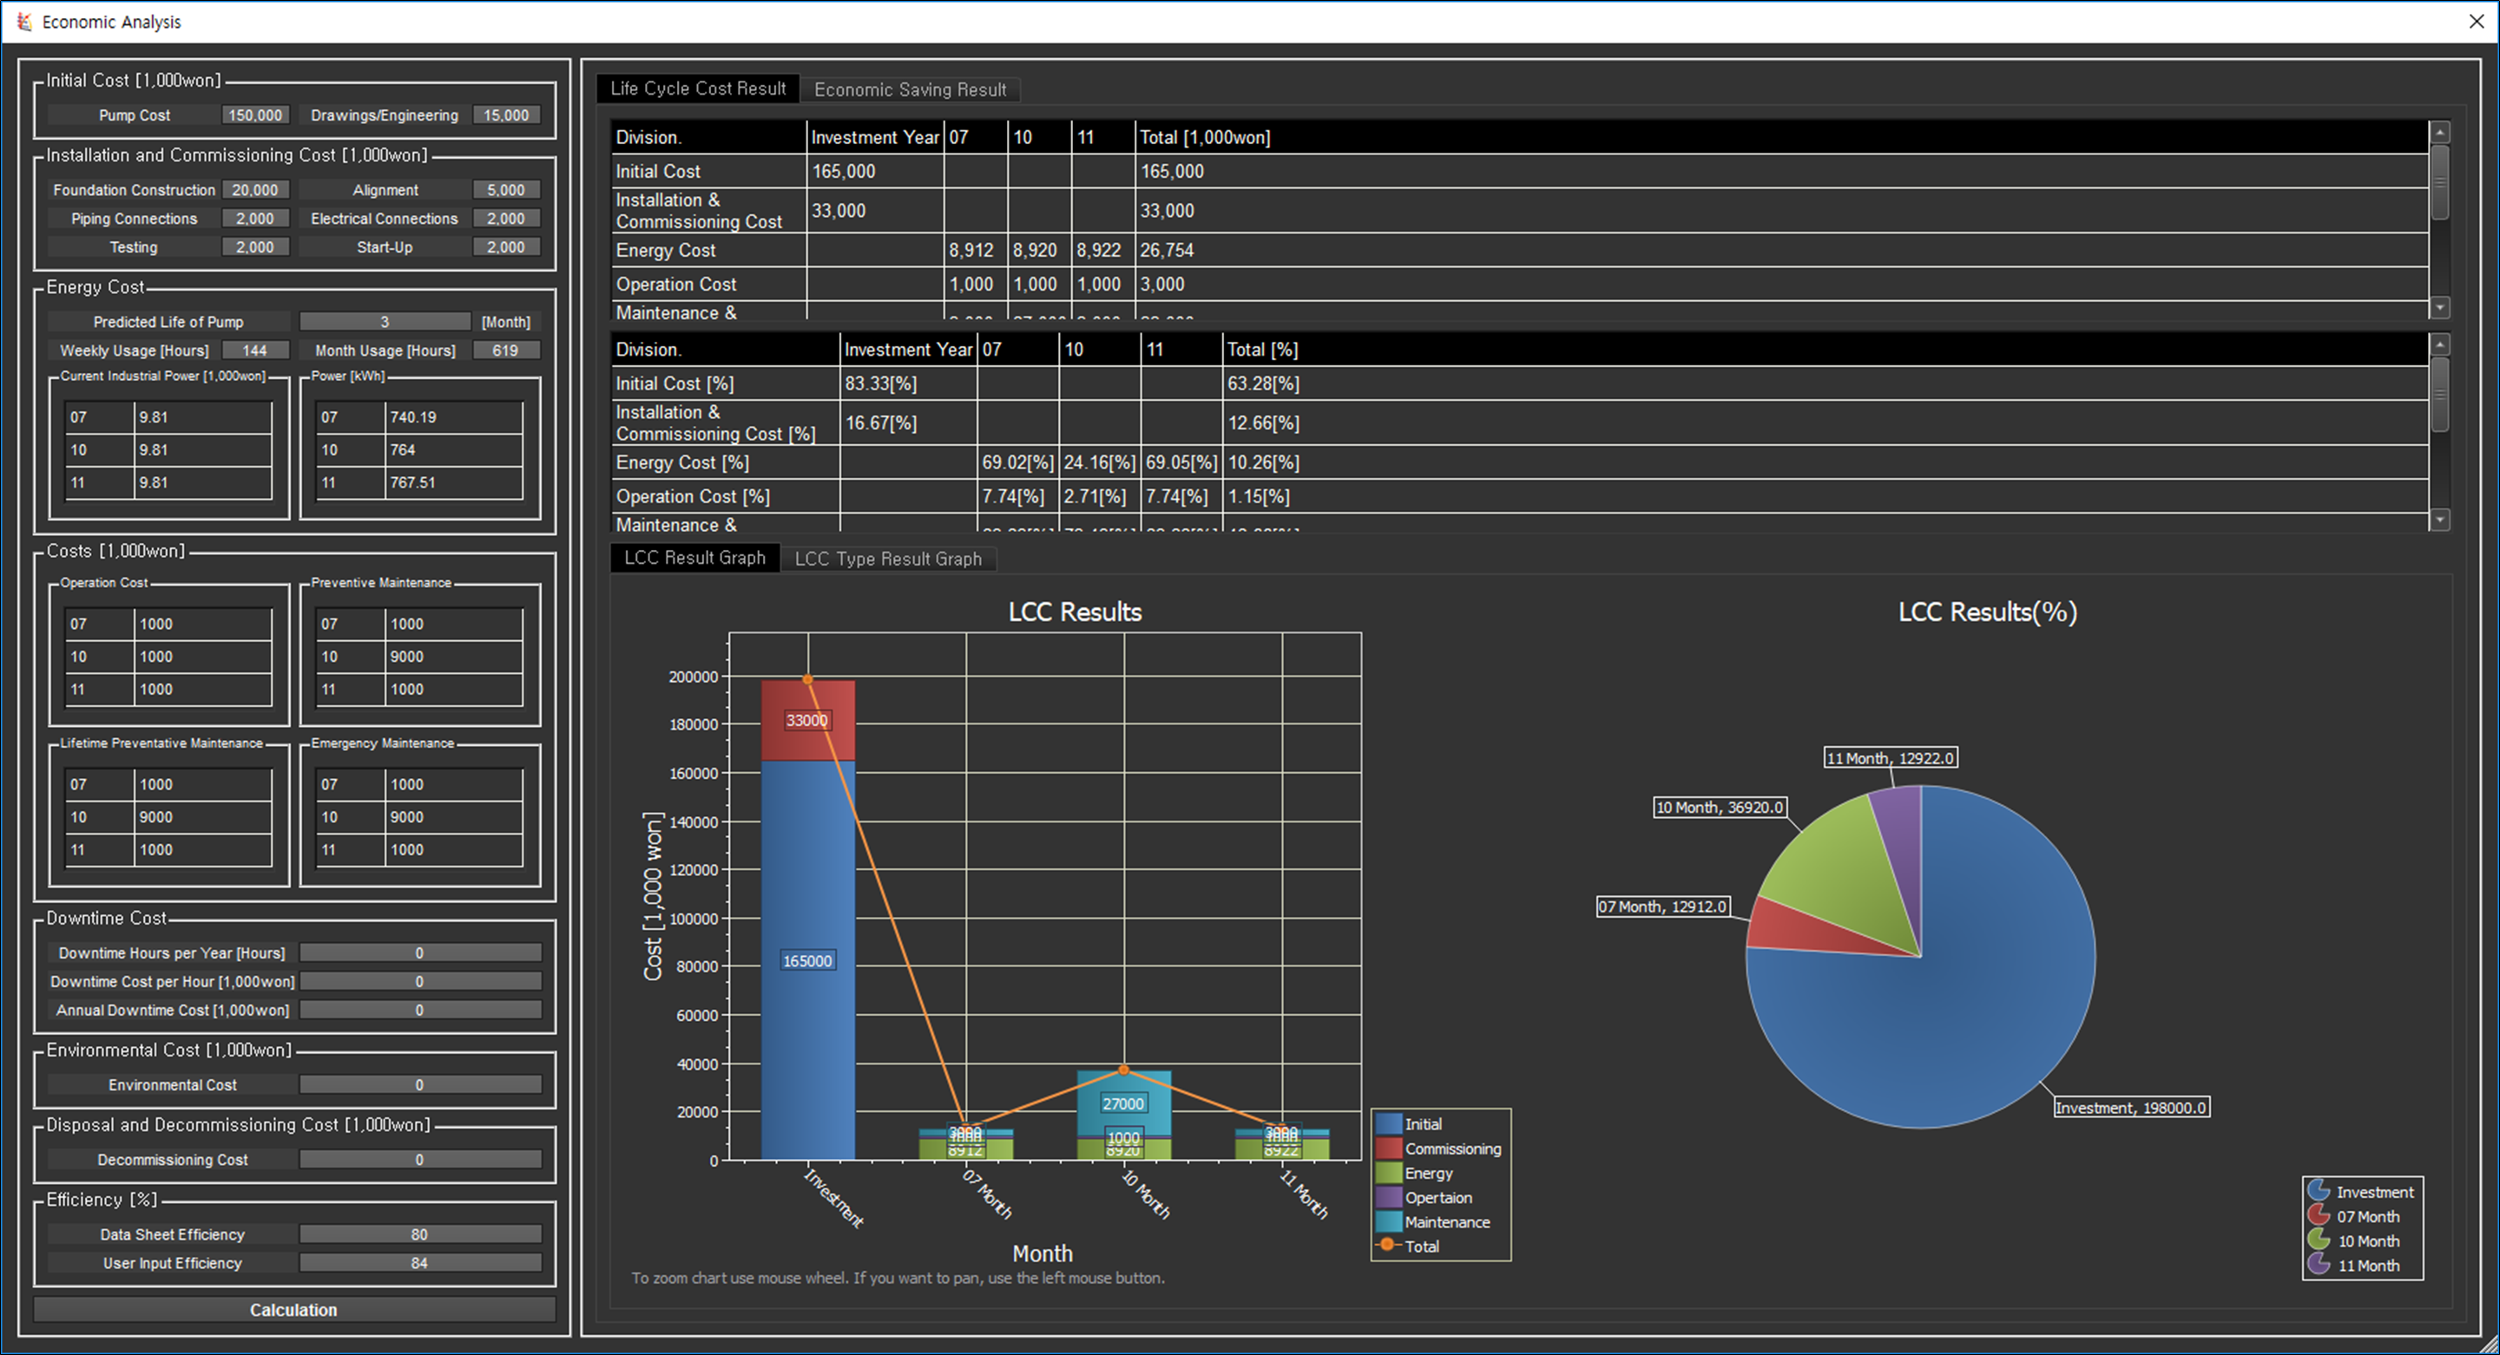The height and width of the screenshot is (1355, 2500).
Task: Click the LCC Result Graph tab
Action: coord(696,557)
